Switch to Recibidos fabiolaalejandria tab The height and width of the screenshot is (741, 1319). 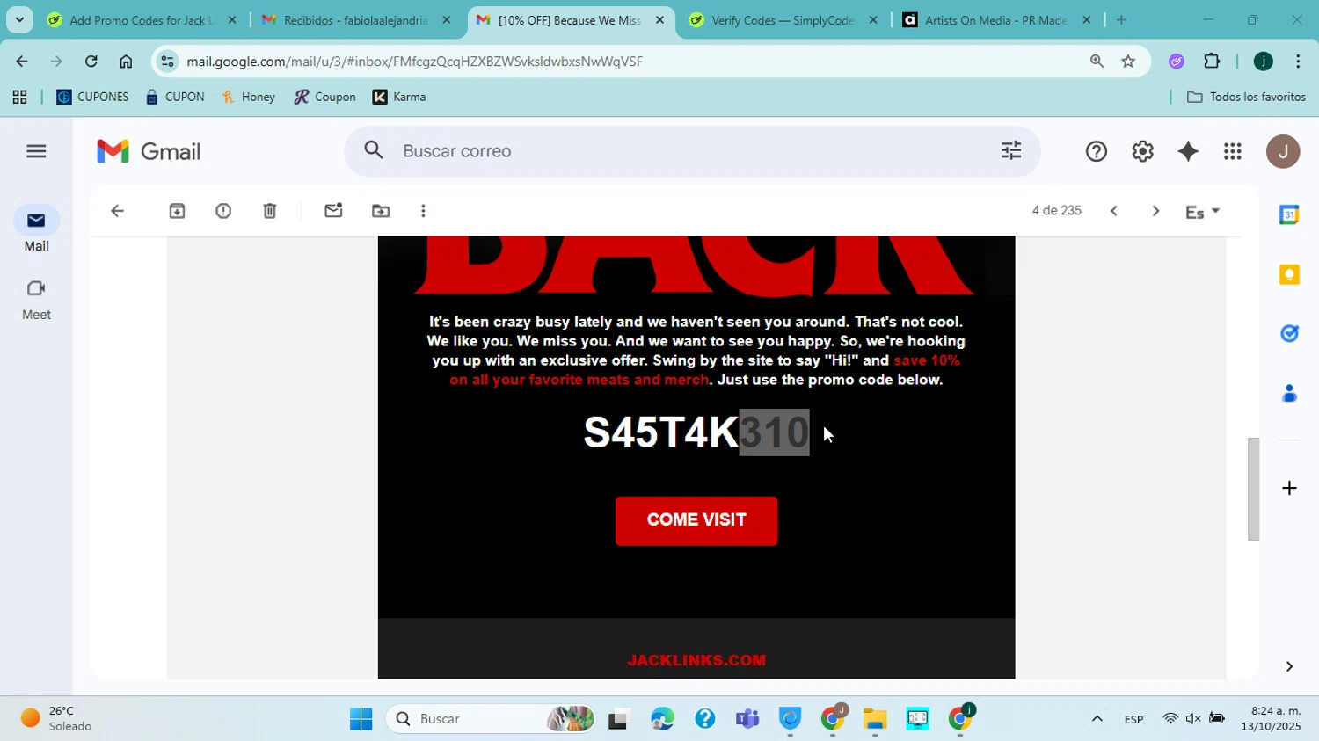pyautogui.click(x=355, y=20)
